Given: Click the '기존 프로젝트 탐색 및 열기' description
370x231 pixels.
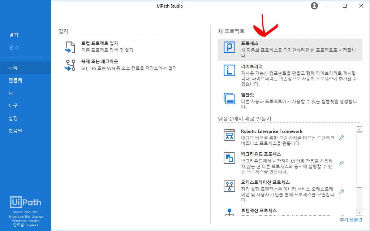Looking at the screenshot, I should click(107, 50).
